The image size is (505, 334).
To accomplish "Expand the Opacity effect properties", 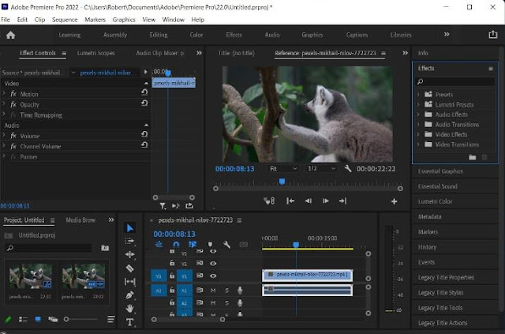I will point(4,104).
